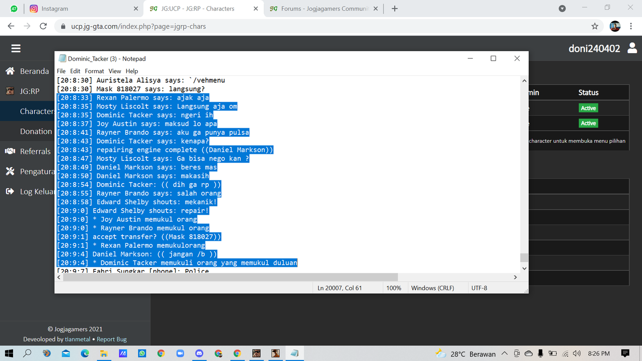The height and width of the screenshot is (361, 642).
Task: Click the Windows Start button
Action: [9, 353]
